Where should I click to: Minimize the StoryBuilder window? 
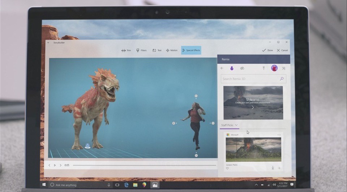click(270, 42)
